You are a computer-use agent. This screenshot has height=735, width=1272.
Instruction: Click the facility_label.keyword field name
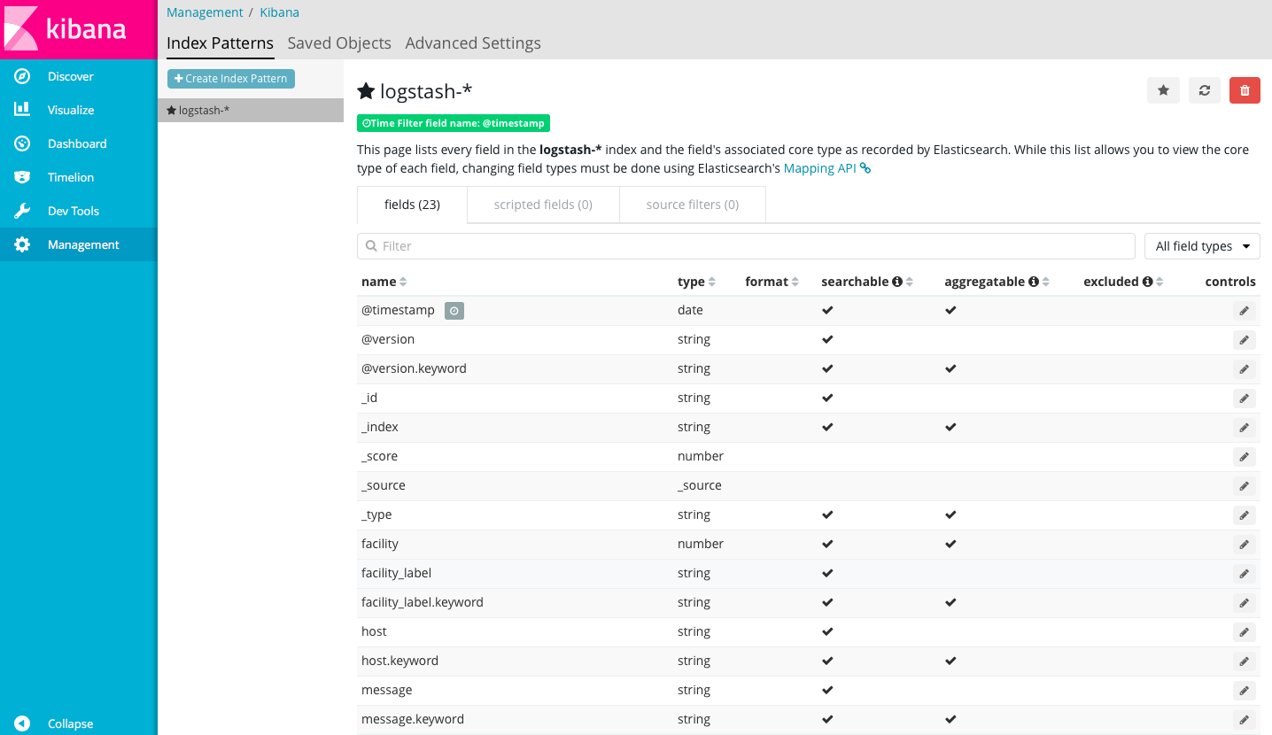coord(423,603)
